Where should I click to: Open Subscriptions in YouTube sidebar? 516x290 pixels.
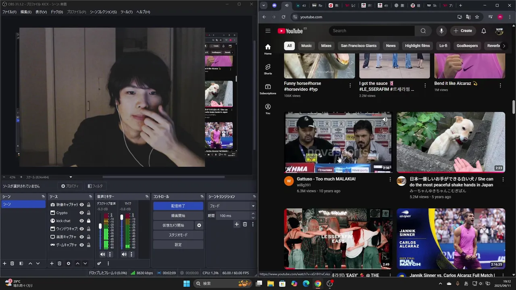[268, 89]
